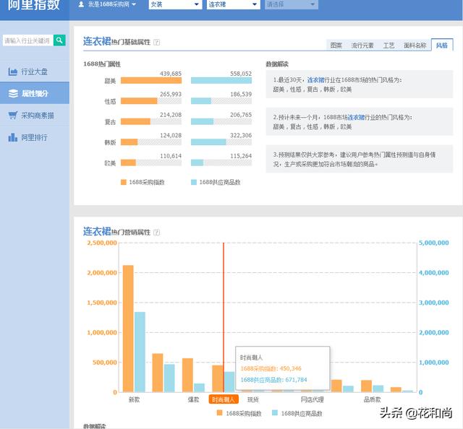Open the 女装 category dropdown
The width and height of the screenshot is (463, 429).
pyautogui.click(x=174, y=4)
